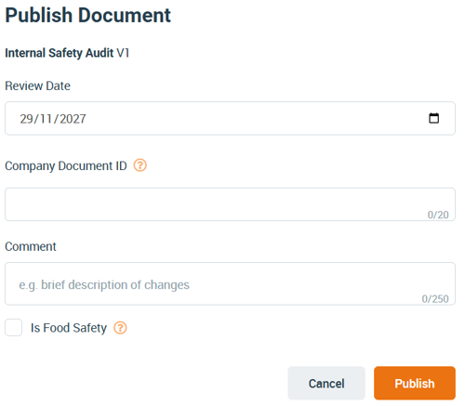Click the help icon beside Company Document ID
The image size is (465, 406).
tap(140, 165)
